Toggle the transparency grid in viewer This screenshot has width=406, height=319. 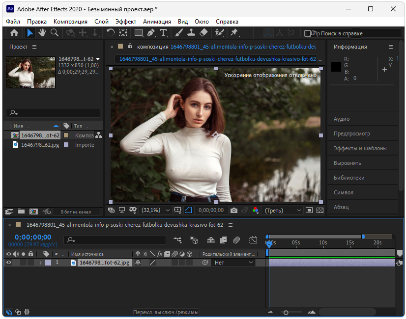[x=320, y=211]
